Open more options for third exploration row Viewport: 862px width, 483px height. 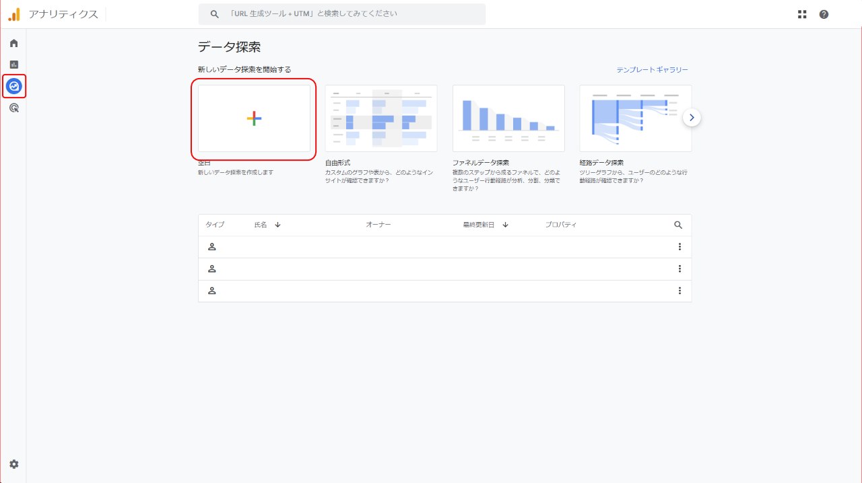point(679,291)
